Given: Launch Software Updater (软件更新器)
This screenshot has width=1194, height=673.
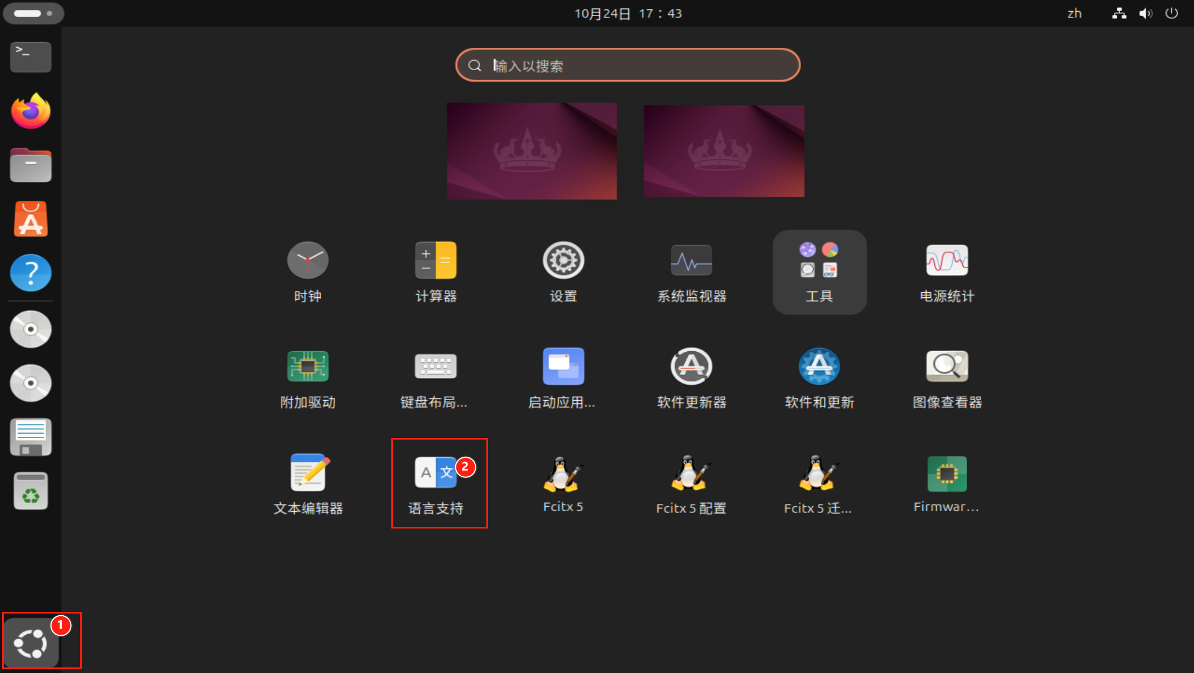Looking at the screenshot, I should pos(691,366).
